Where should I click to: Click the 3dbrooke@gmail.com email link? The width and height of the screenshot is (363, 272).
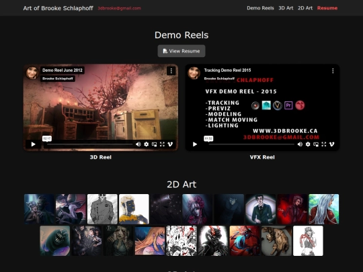pyautogui.click(x=119, y=8)
